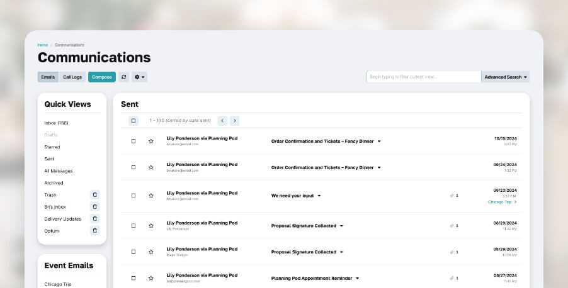Click the refresh icon button
The image size is (568, 288).
(x=123, y=77)
